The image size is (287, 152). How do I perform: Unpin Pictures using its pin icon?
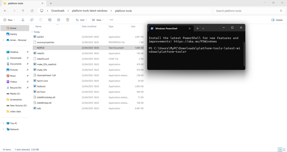point(27,70)
